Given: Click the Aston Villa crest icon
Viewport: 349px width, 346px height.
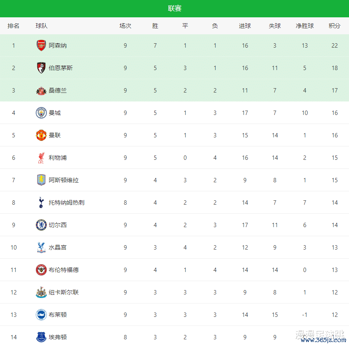Looking at the screenshot, I should coord(41,180).
